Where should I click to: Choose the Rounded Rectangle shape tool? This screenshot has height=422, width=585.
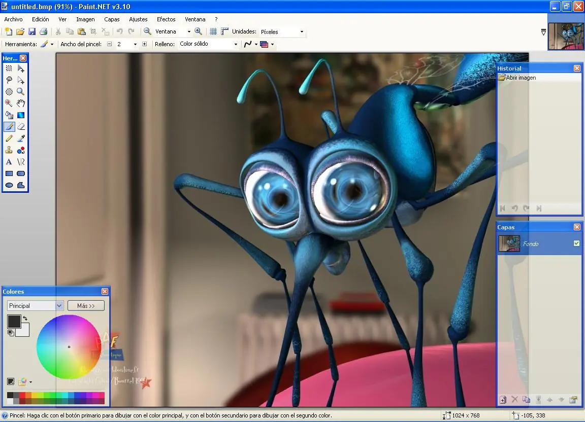pos(21,173)
